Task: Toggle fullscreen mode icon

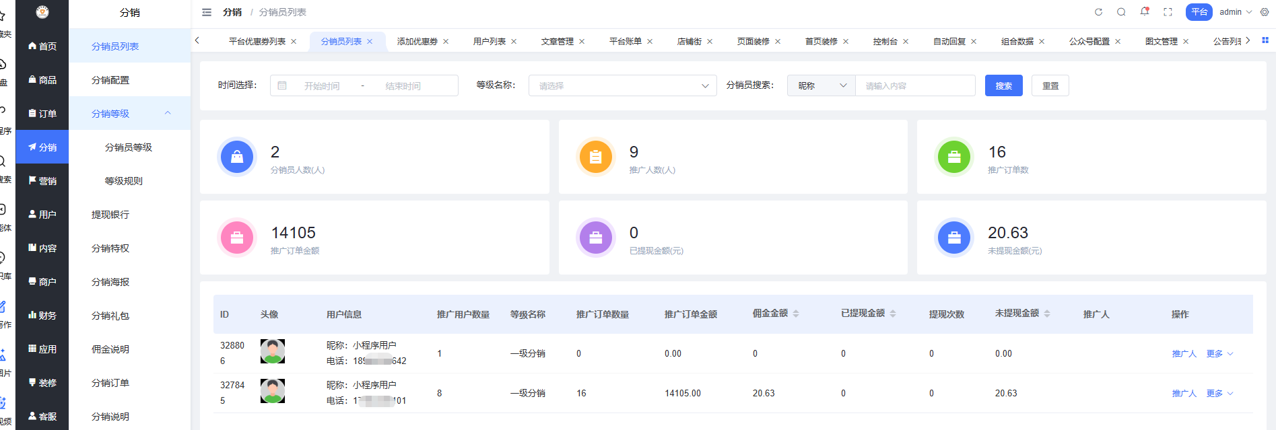Action: pyautogui.click(x=1168, y=12)
